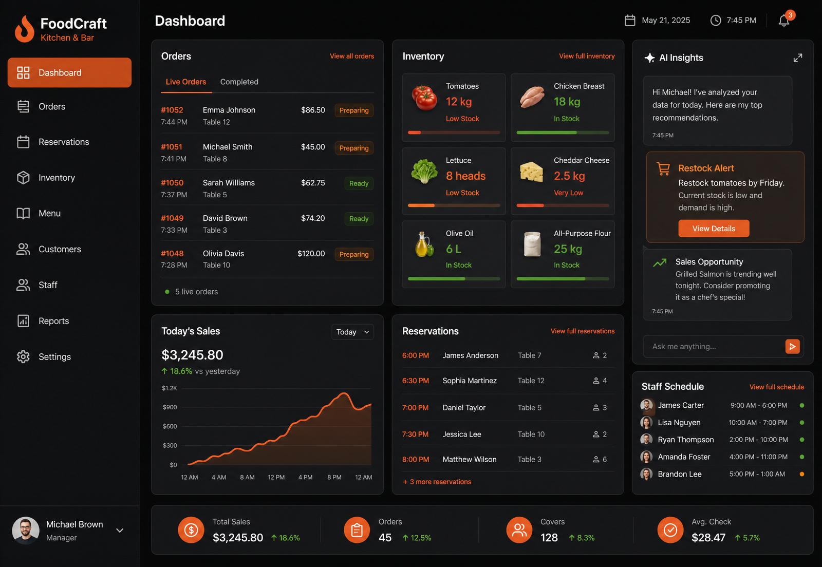
Task: Expand the AI Insights panel
Action: (797, 58)
